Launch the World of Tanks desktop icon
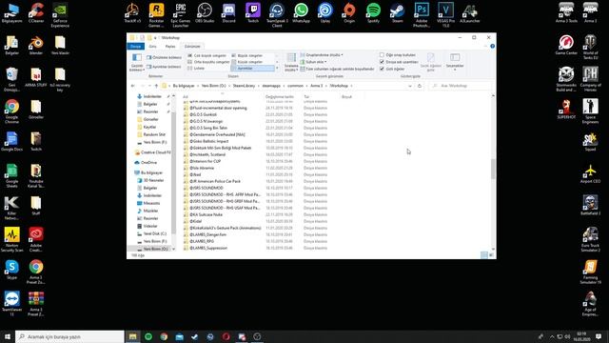This screenshot has width=609, height=343. click(590, 47)
